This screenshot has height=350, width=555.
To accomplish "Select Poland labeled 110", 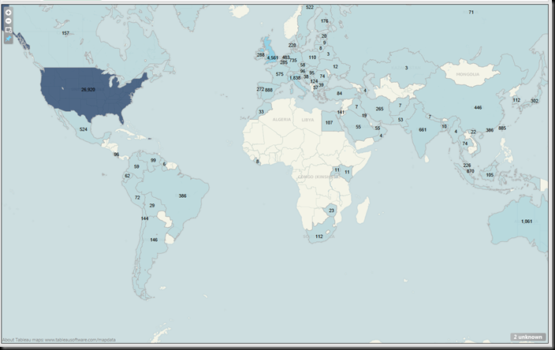I will coord(312,58).
